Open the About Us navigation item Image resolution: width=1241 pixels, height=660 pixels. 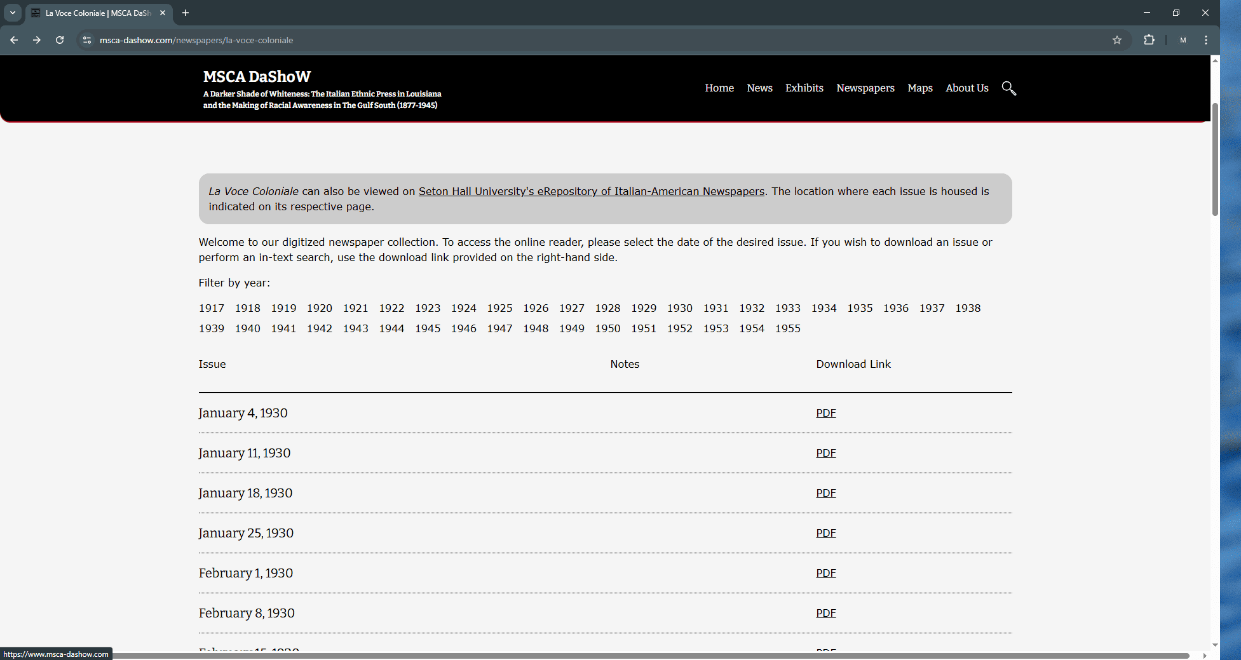tap(966, 88)
